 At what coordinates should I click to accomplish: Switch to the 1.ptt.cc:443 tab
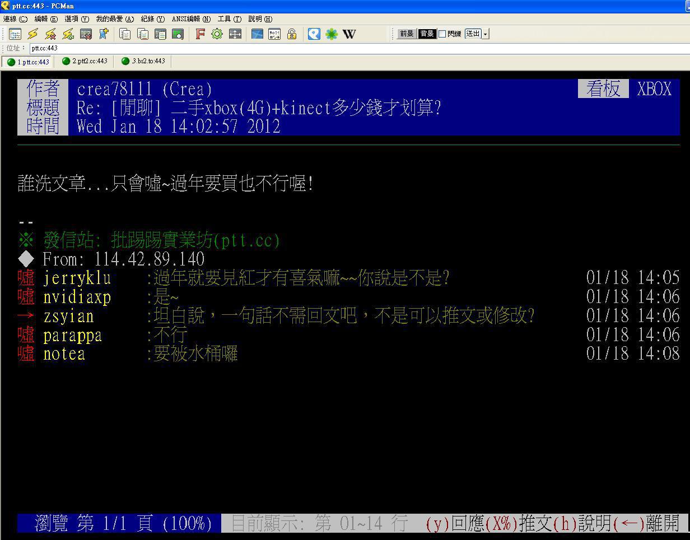pos(28,62)
